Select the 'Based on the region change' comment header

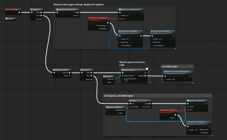point(79,5)
